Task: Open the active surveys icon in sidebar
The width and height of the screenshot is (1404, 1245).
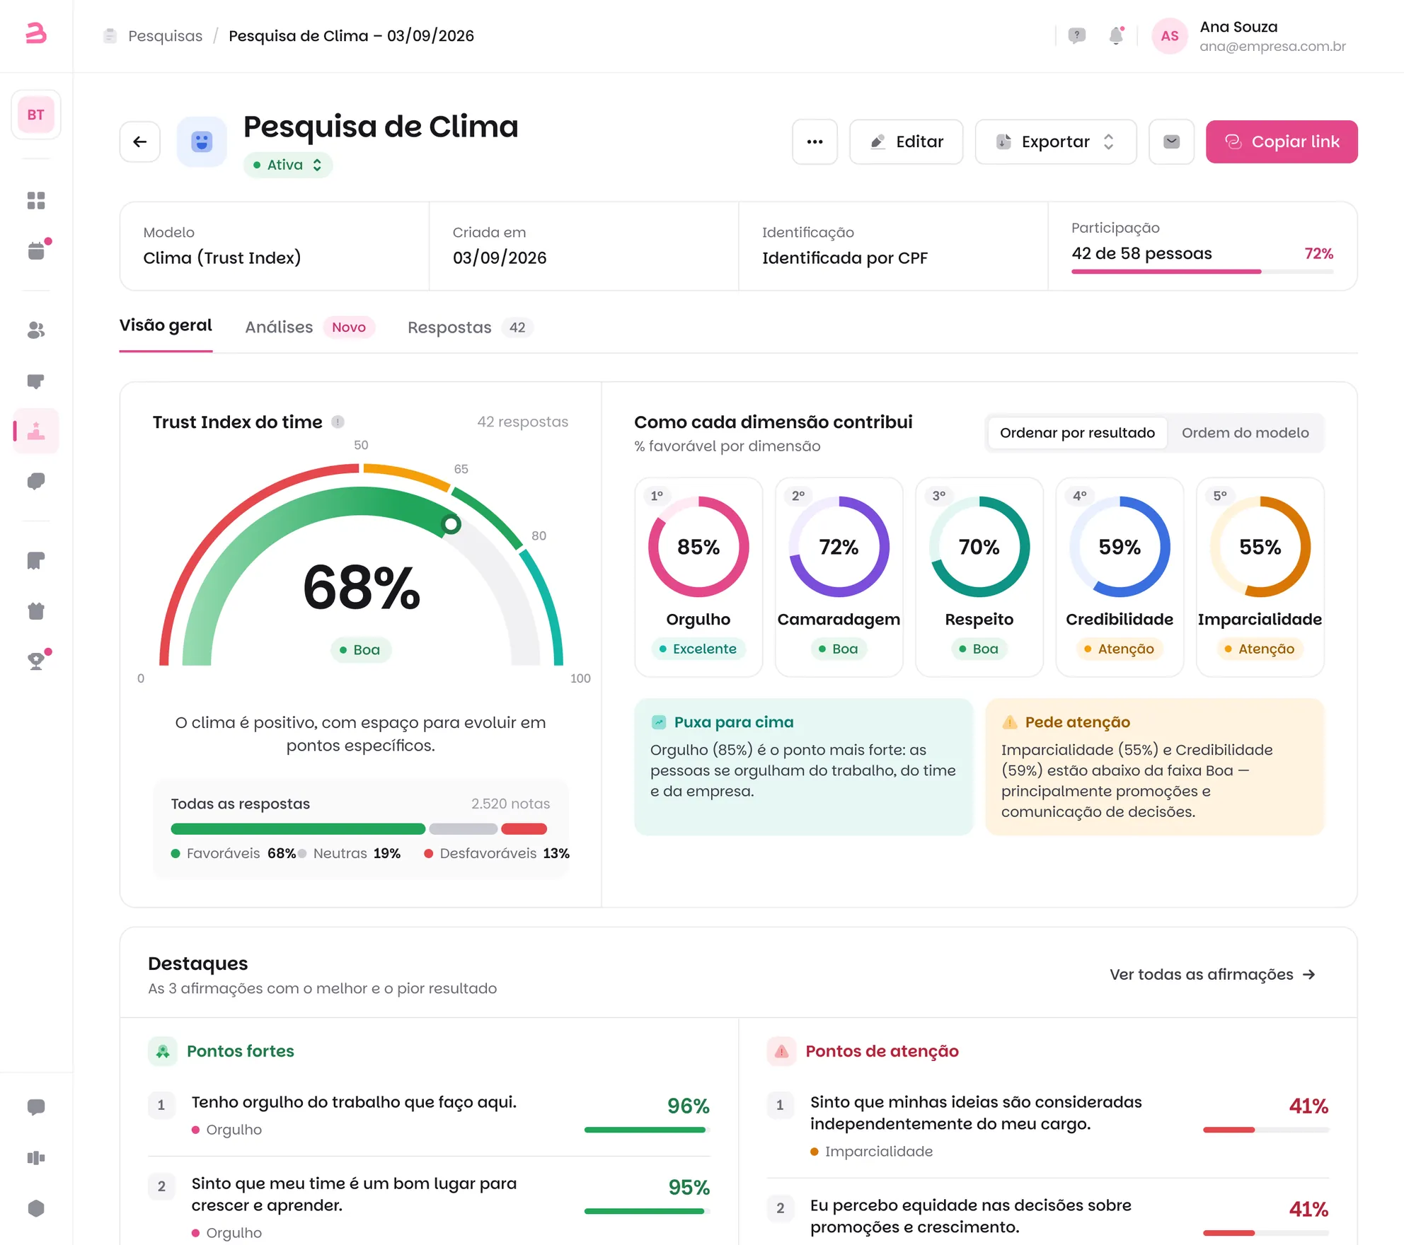Action: pyautogui.click(x=36, y=431)
